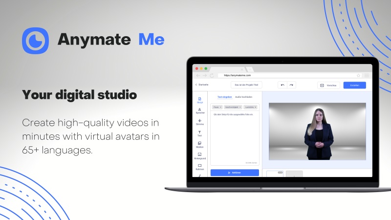The width and height of the screenshot is (391, 220).
Task: Open the Medien (media) panel
Action: pyautogui.click(x=200, y=145)
